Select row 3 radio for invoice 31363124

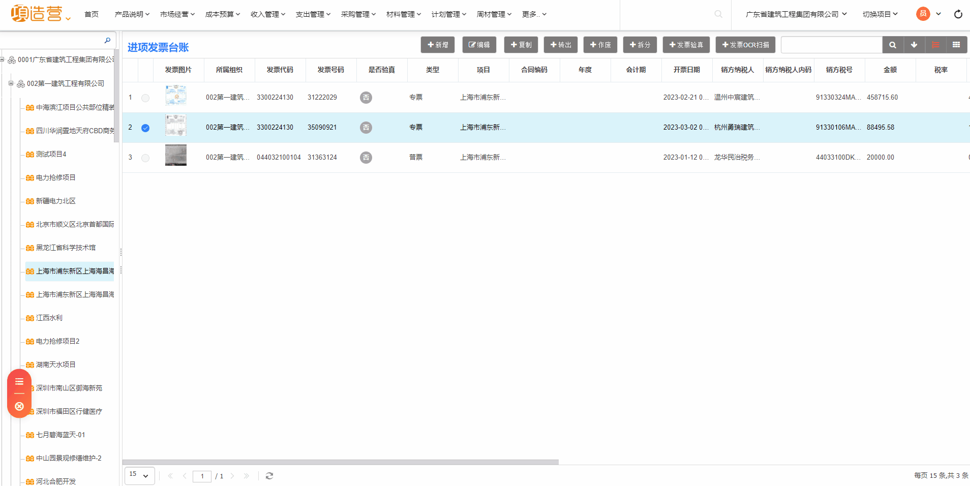click(145, 158)
